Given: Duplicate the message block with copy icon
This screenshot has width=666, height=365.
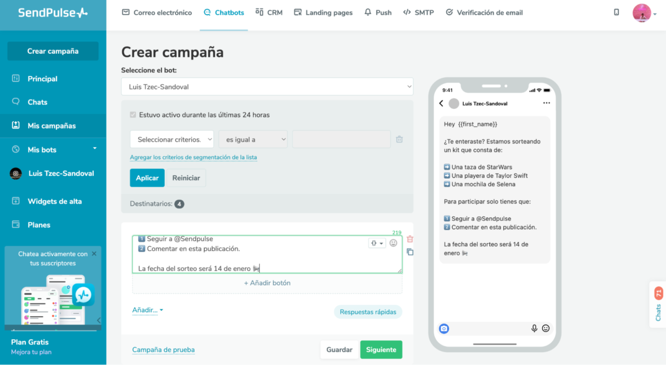Looking at the screenshot, I should pos(410,252).
